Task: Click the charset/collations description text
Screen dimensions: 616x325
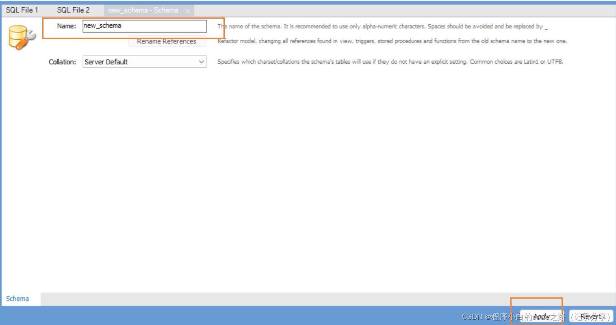Action: click(390, 62)
